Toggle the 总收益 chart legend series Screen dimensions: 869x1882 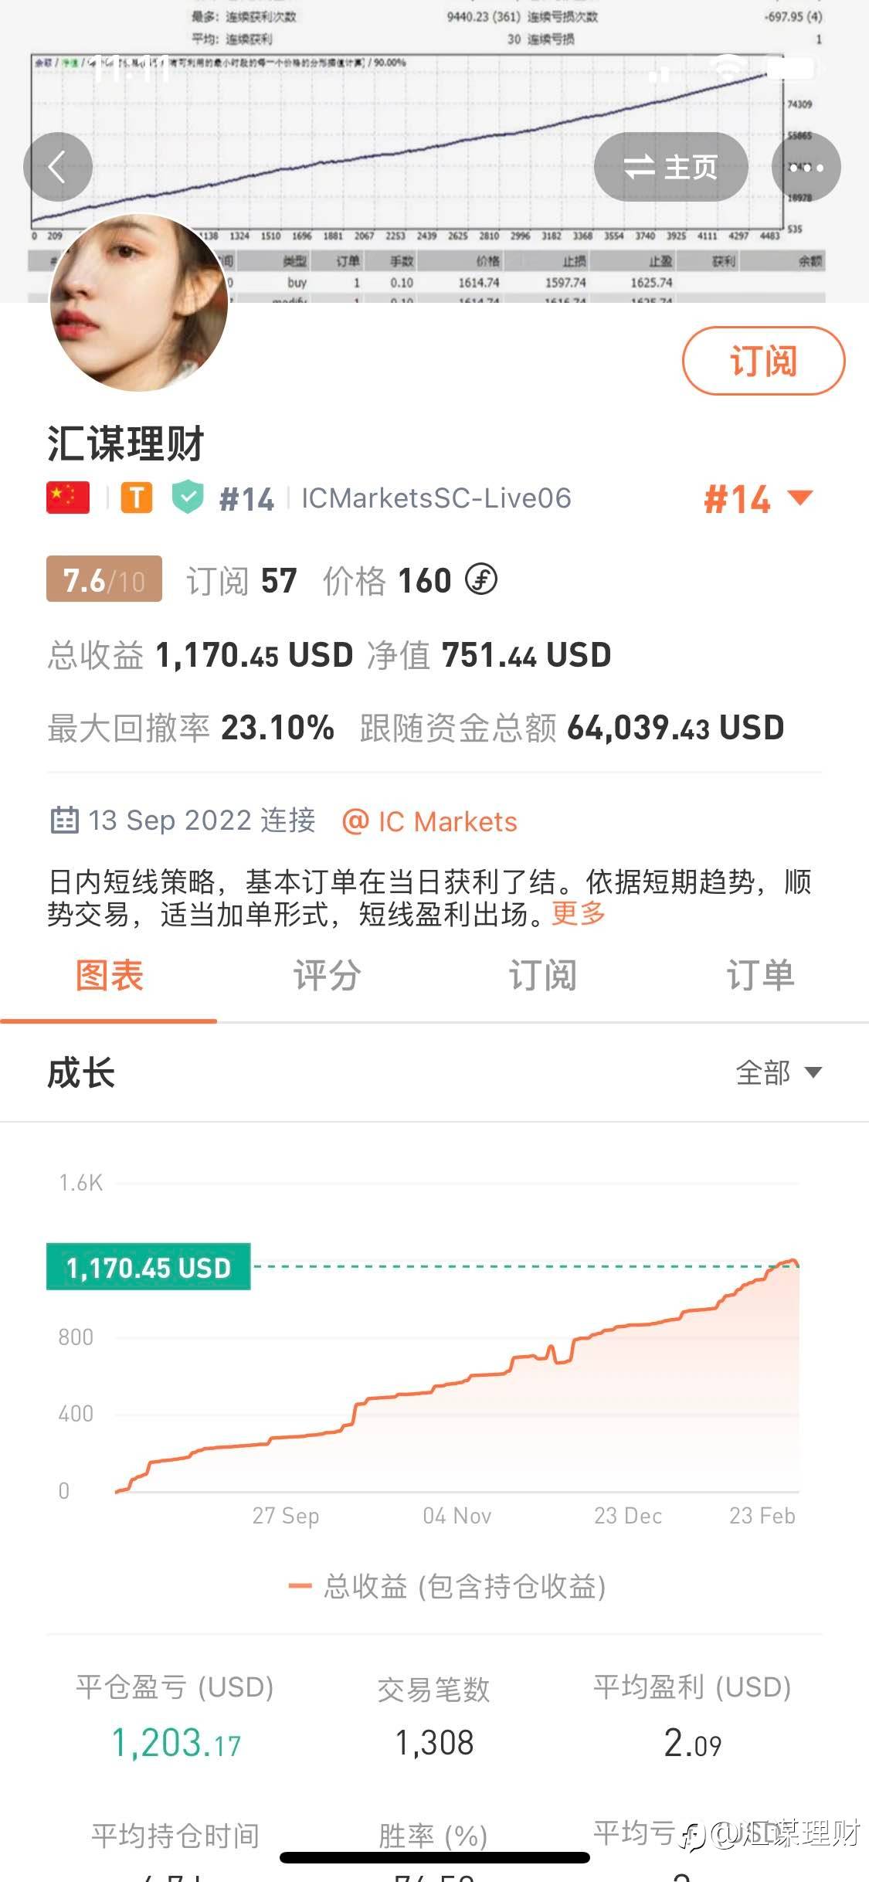tap(448, 1586)
